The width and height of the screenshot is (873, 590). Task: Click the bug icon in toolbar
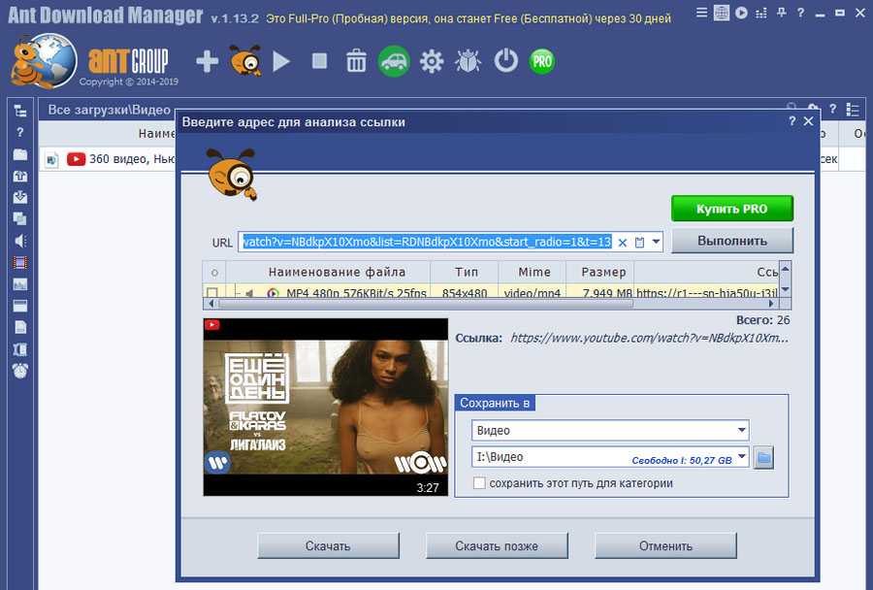pyautogui.click(x=469, y=62)
